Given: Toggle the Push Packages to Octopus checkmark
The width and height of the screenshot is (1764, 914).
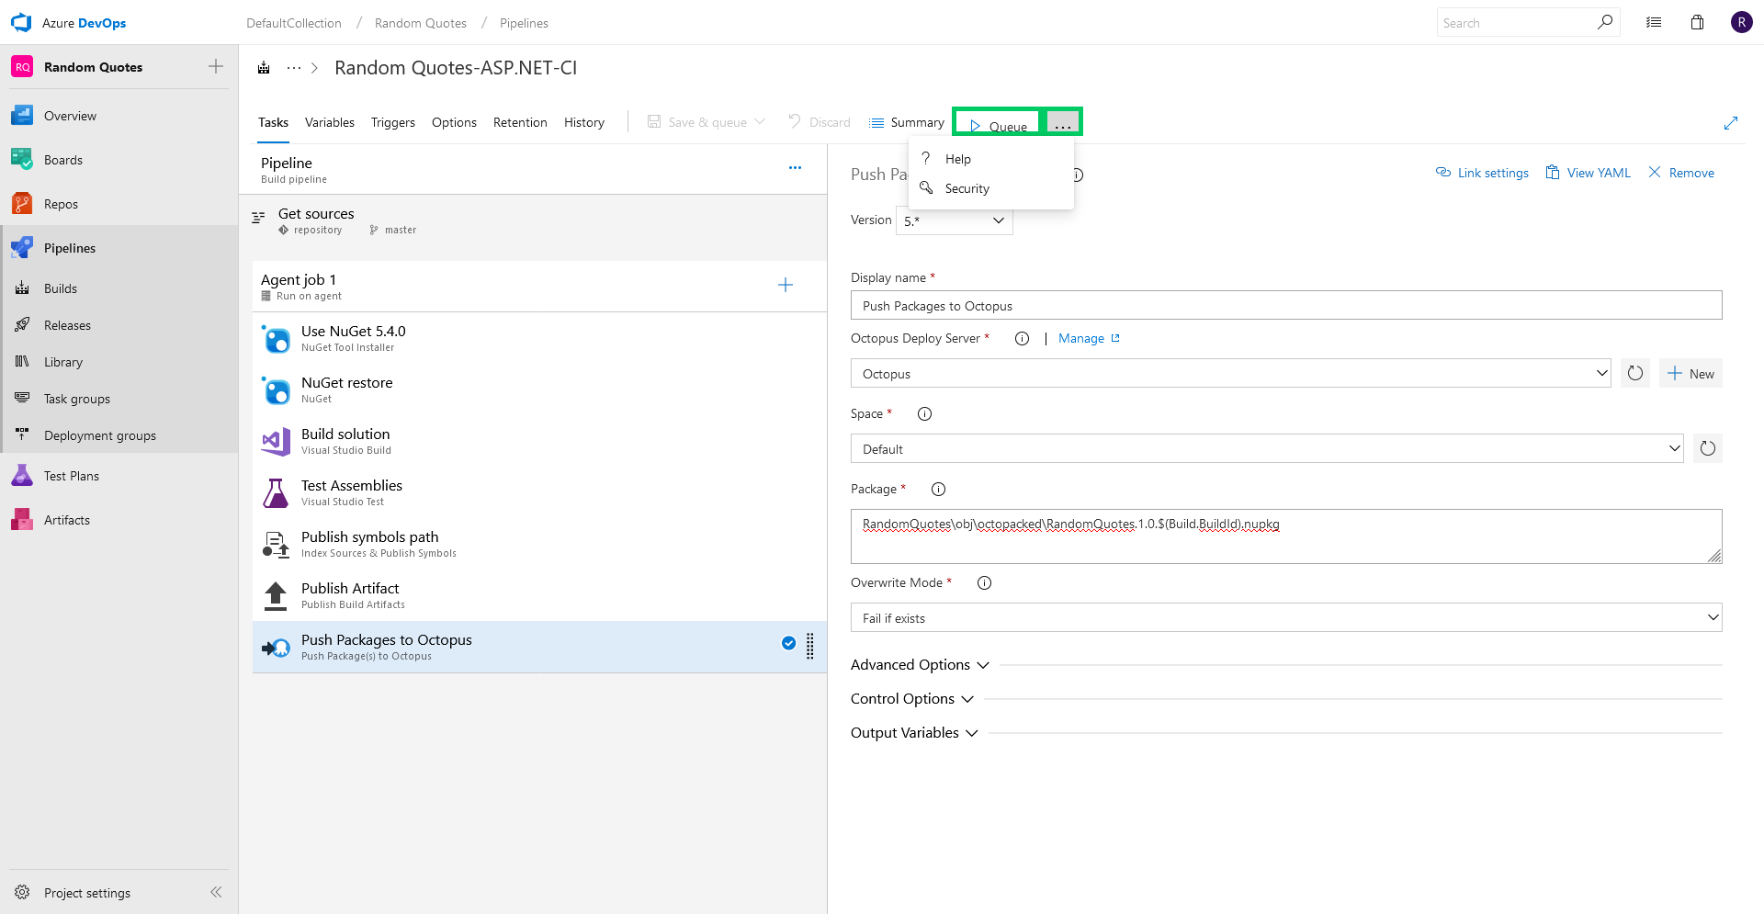Looking at the screenshot, I should [788, 643].
